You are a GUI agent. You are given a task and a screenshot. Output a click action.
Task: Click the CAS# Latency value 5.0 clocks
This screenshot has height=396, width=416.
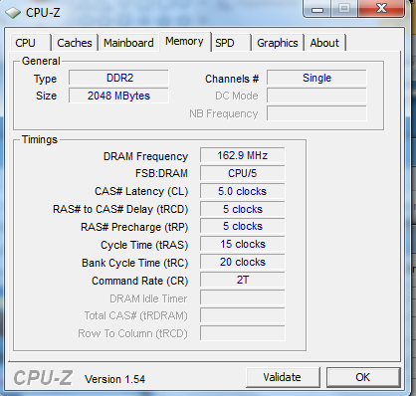click(x=243, y=191)
